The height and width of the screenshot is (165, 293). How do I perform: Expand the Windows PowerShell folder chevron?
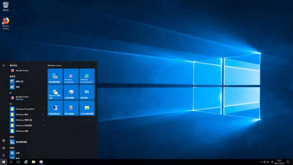click(x=43, y=109)
